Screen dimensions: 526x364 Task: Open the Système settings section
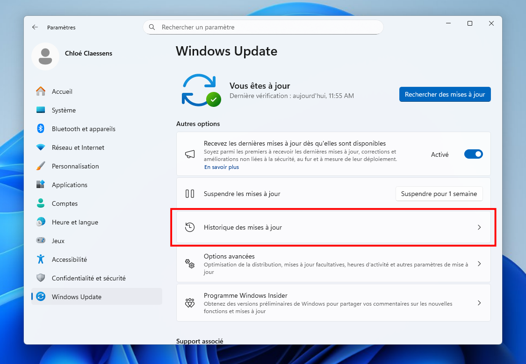(x=64, y=110)
